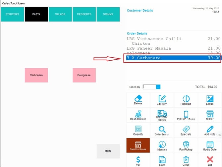Click the Customer Details heading
The height and width of the screenshot is (167, 222).
[140, 11]
